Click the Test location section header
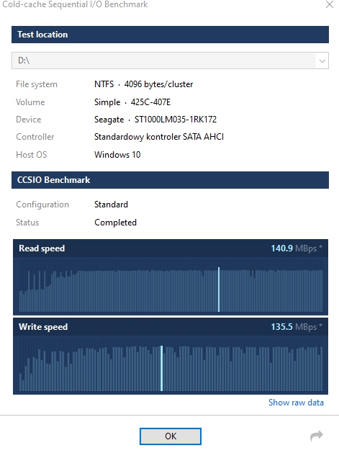 (x=170, y=35)
